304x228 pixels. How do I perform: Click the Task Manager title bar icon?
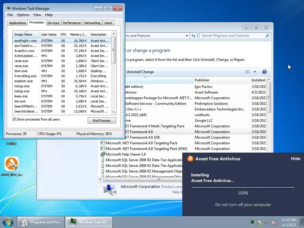pos(8,8)
